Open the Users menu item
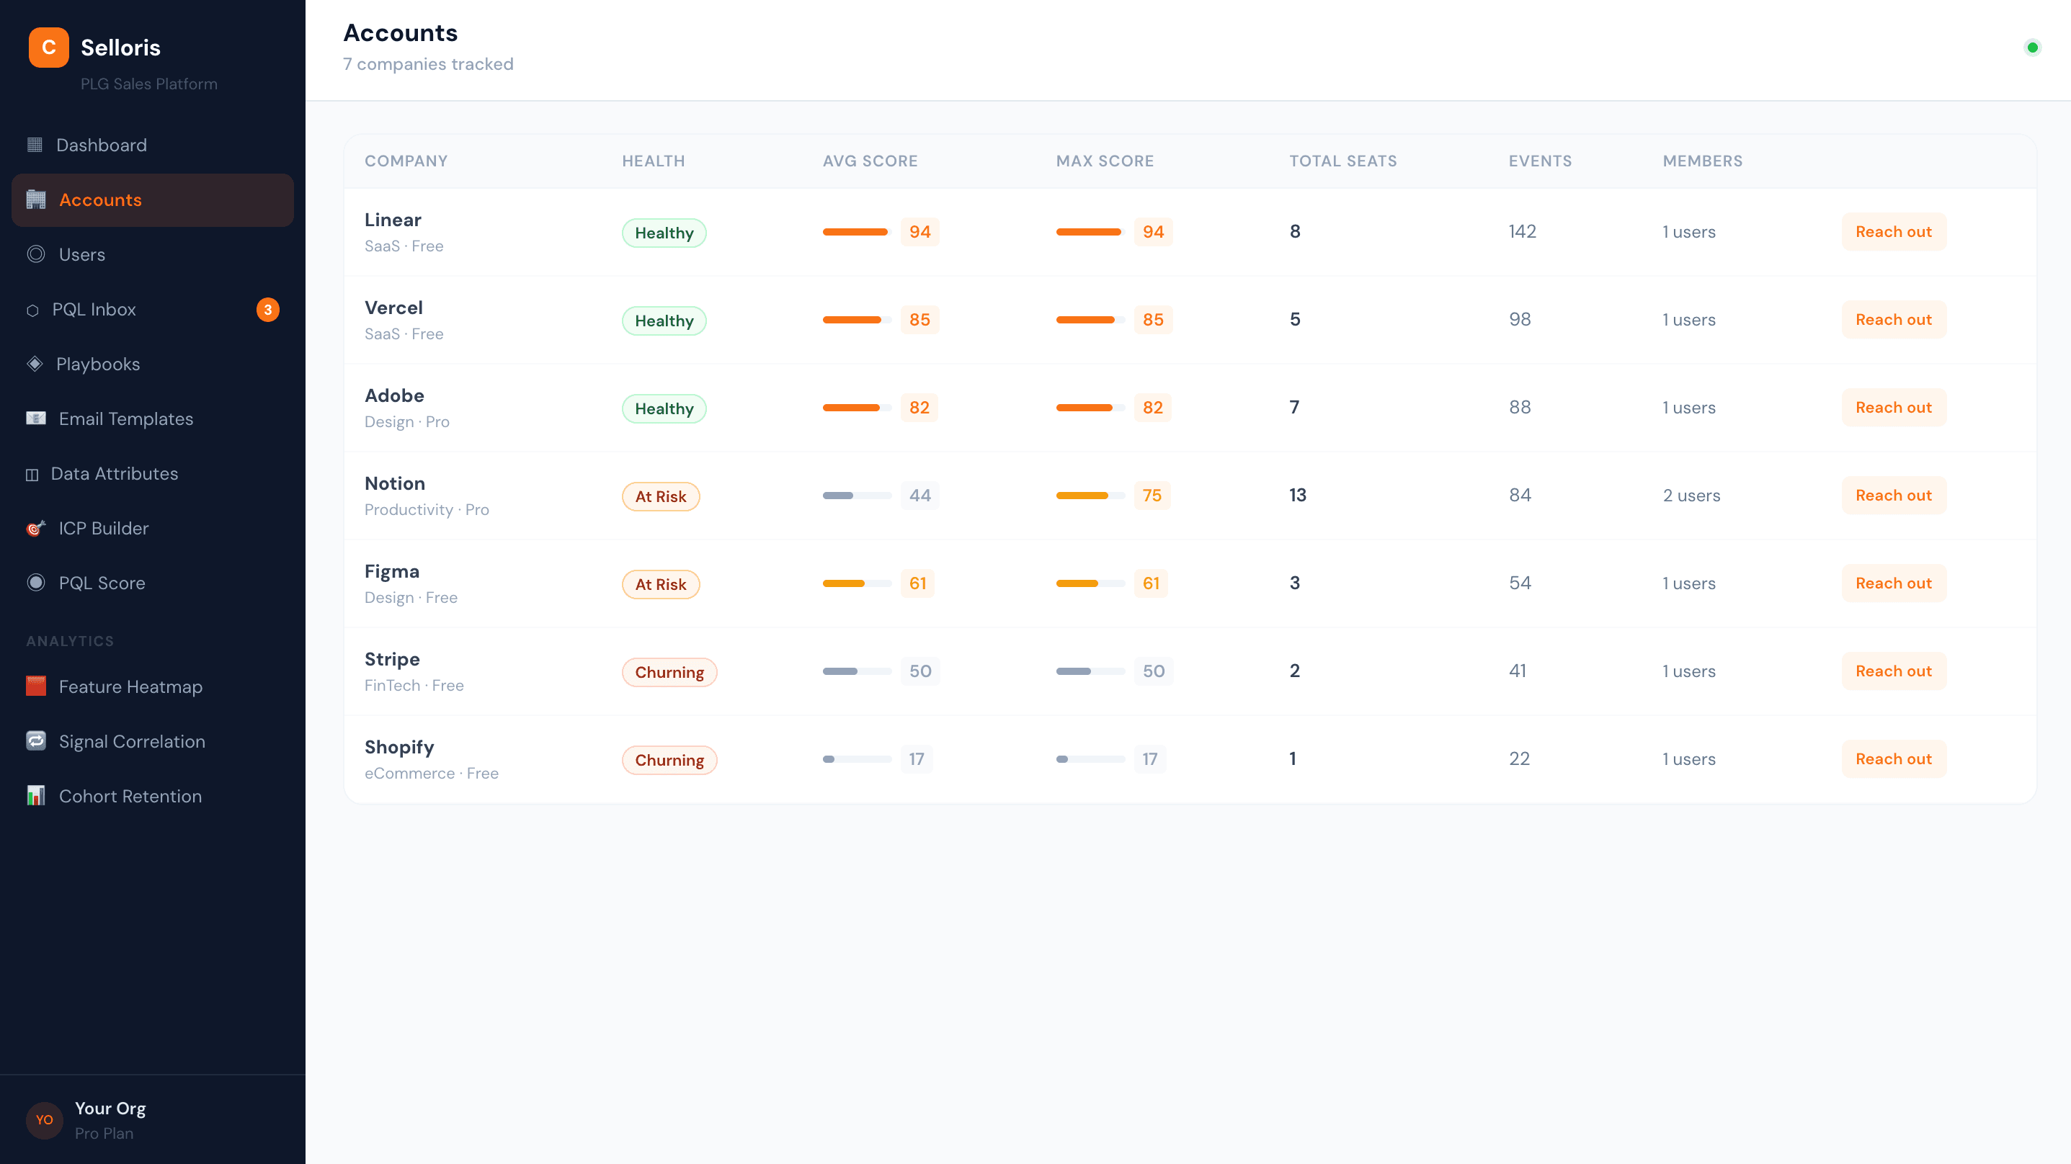 (x=153, y=254)
